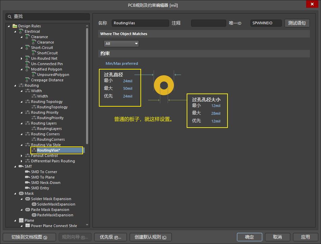The width and height of the screenshot is (321, 244).
Task: Click the SMD To Corner icon
Action: tap(28, 172)
